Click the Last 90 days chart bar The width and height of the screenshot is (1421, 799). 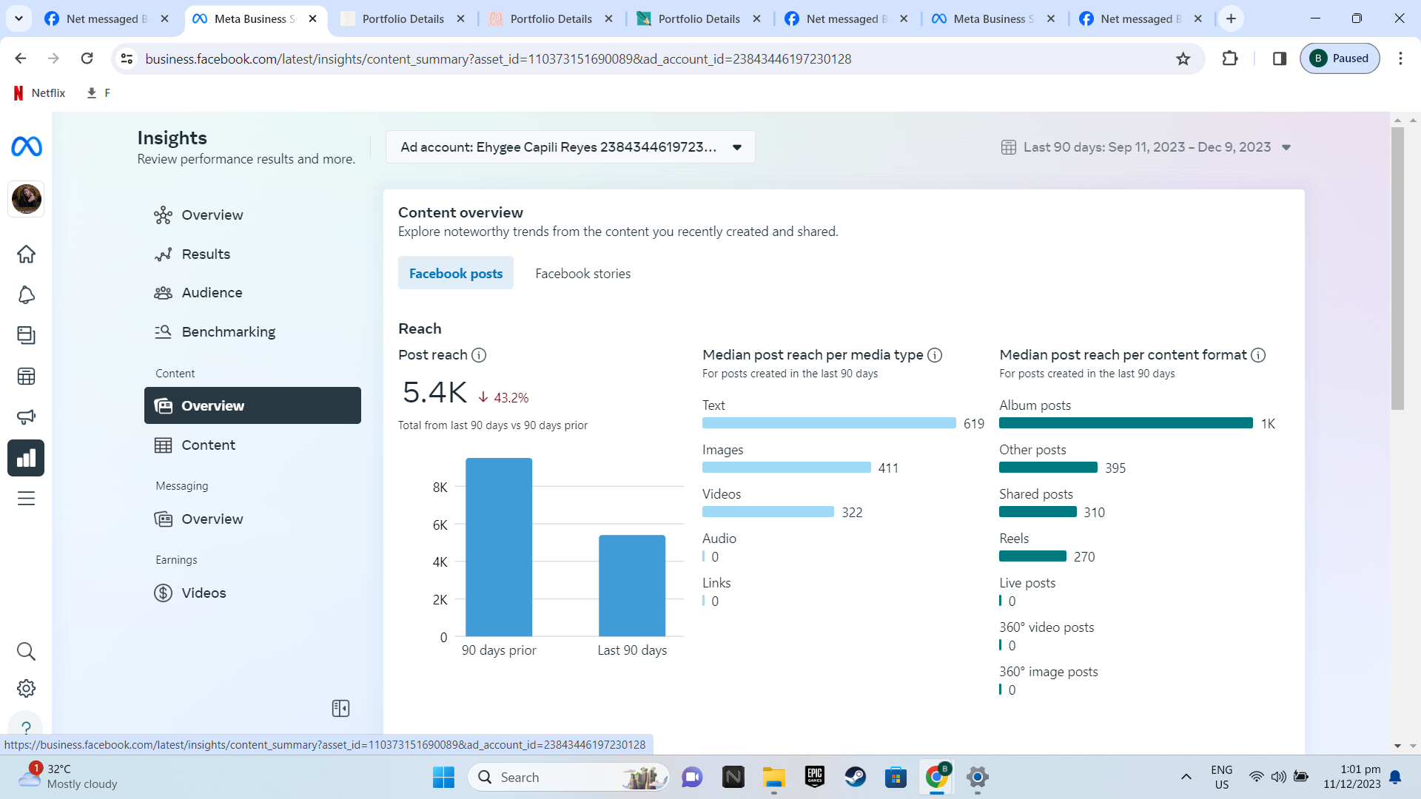click(x=631, y=584)
